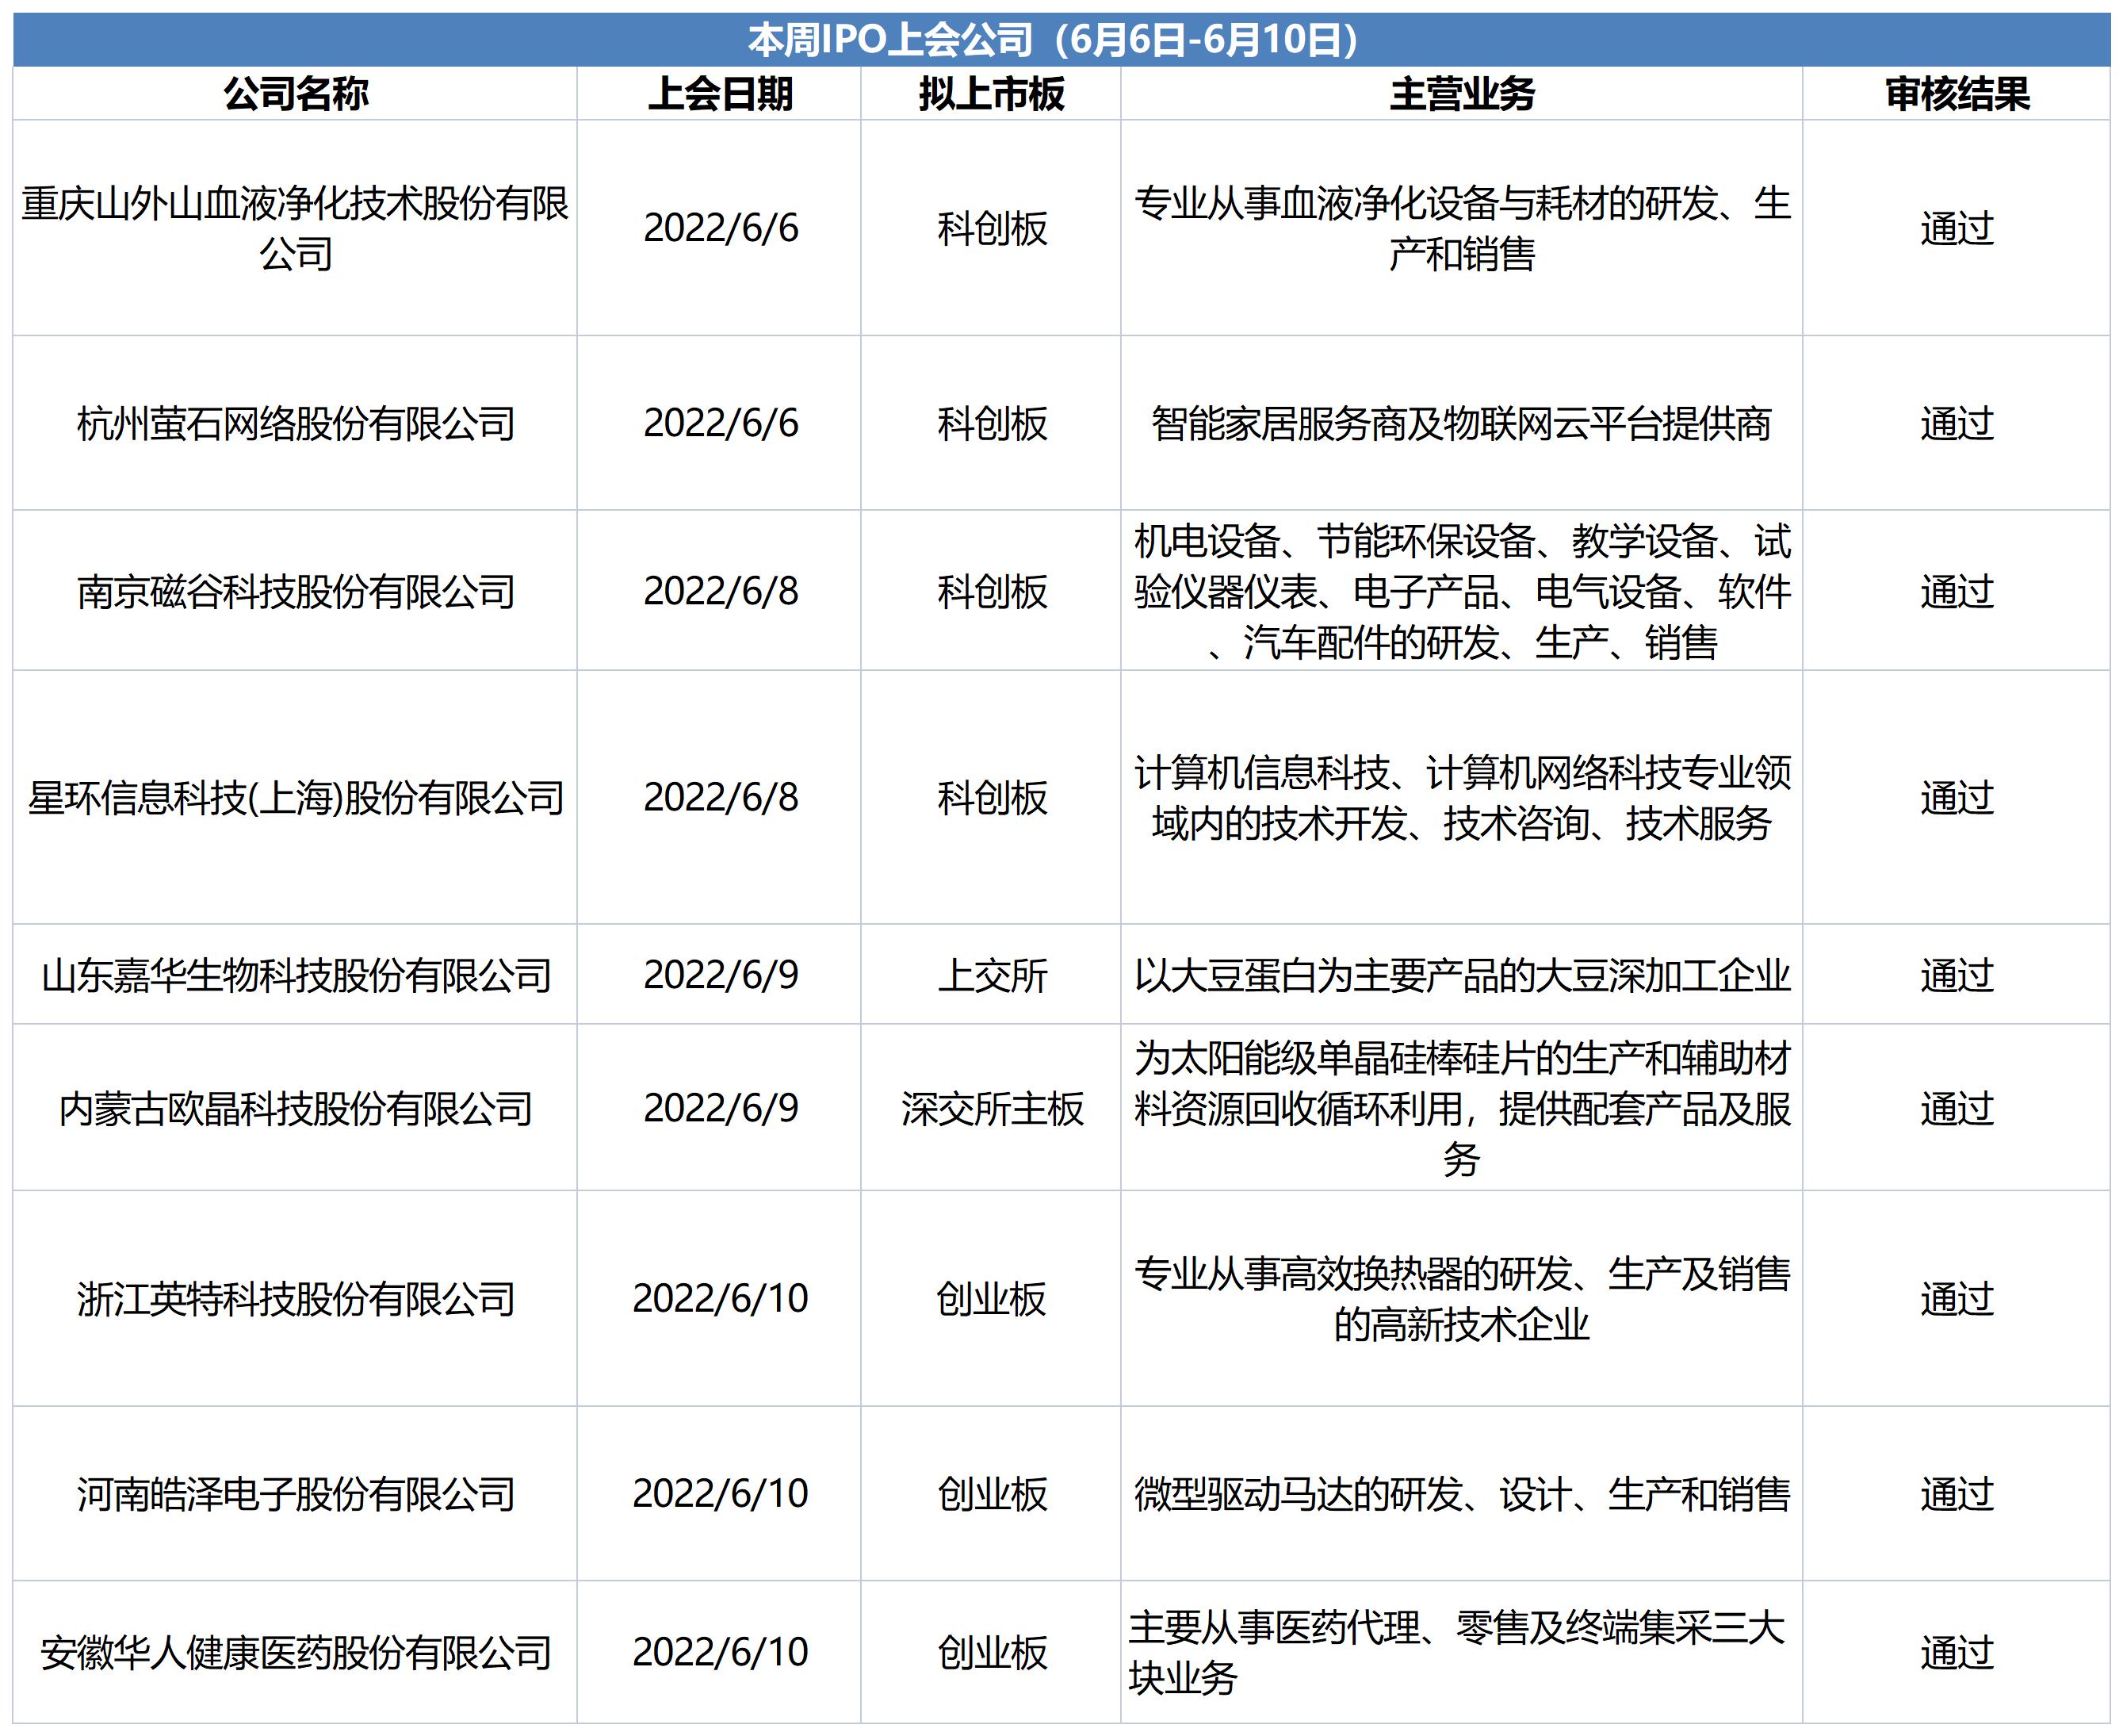Select date 2022/6/10 for 河南皓泽 row
This screenshot has width=2123, height=1736.
point(720,1493)
